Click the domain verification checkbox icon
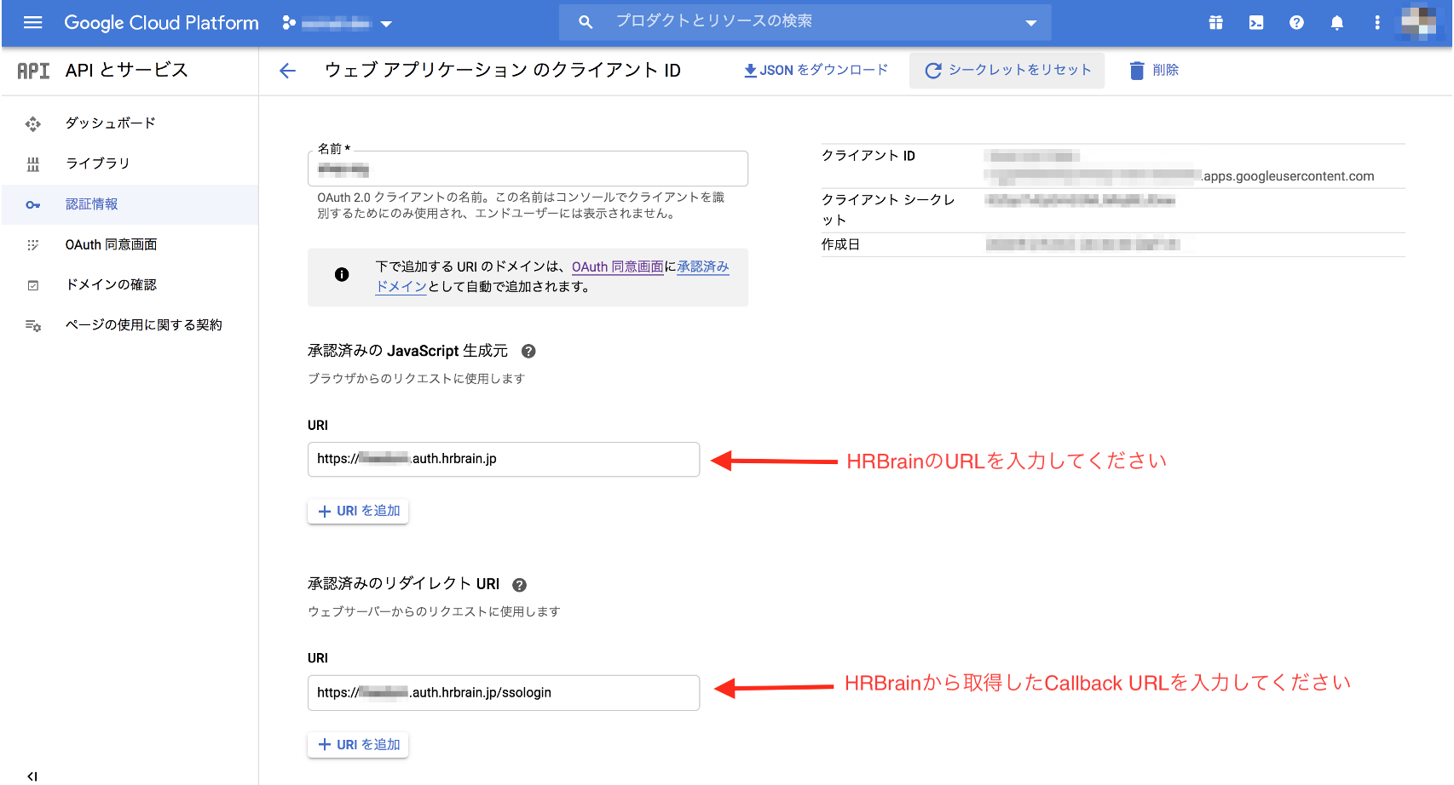Screen dimensions: 1454x785 33,285
